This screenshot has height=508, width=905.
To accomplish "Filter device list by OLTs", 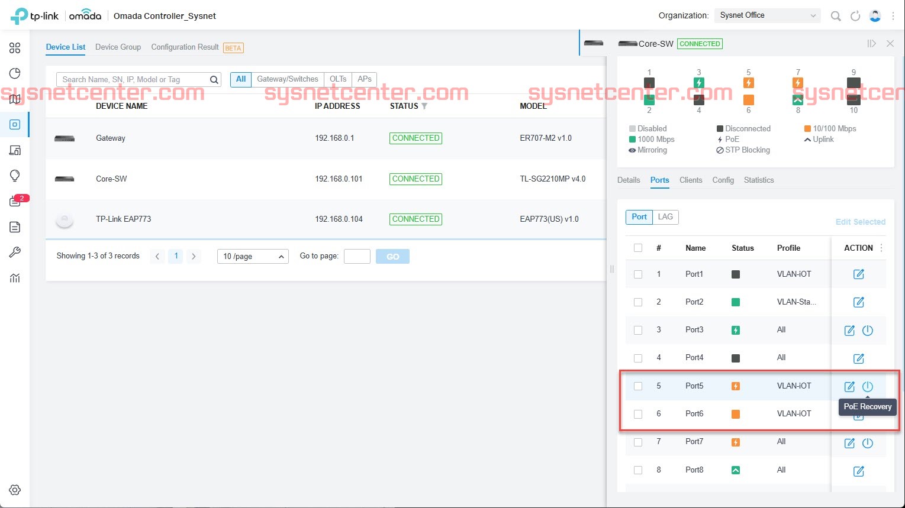I will pos(338,79).
